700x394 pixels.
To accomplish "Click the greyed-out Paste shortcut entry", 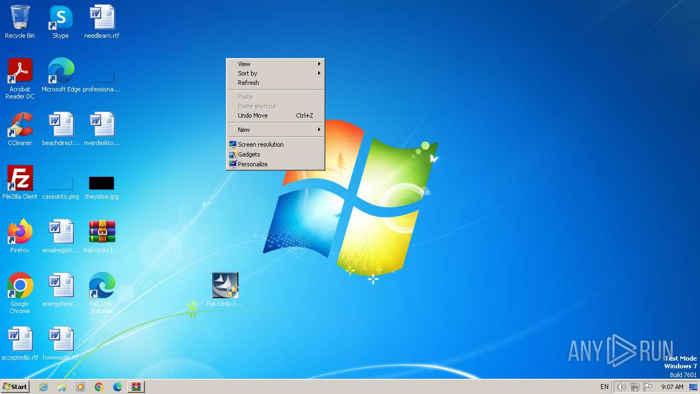I will coord(276,106).
